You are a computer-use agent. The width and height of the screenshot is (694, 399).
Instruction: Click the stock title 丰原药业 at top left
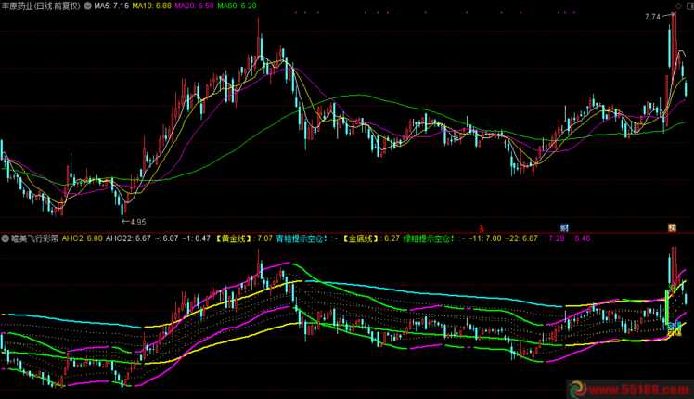point(18,6)
